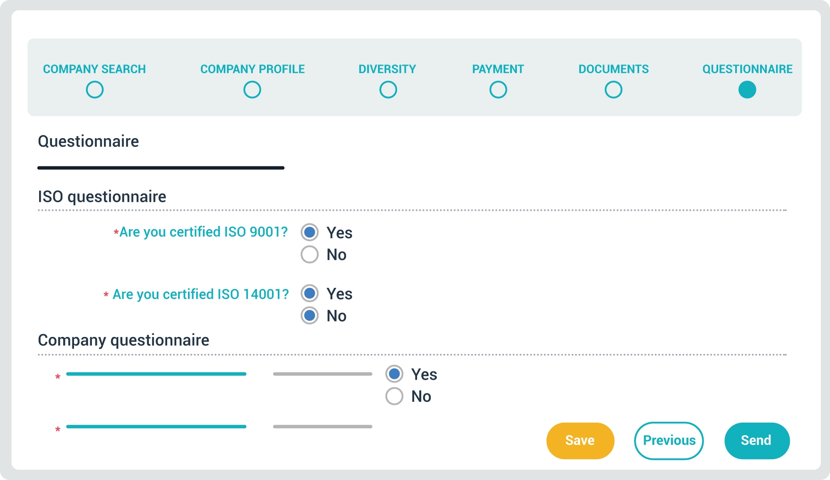Click the Company Profile step circle
830x480 pixels.
coord(252,90)
